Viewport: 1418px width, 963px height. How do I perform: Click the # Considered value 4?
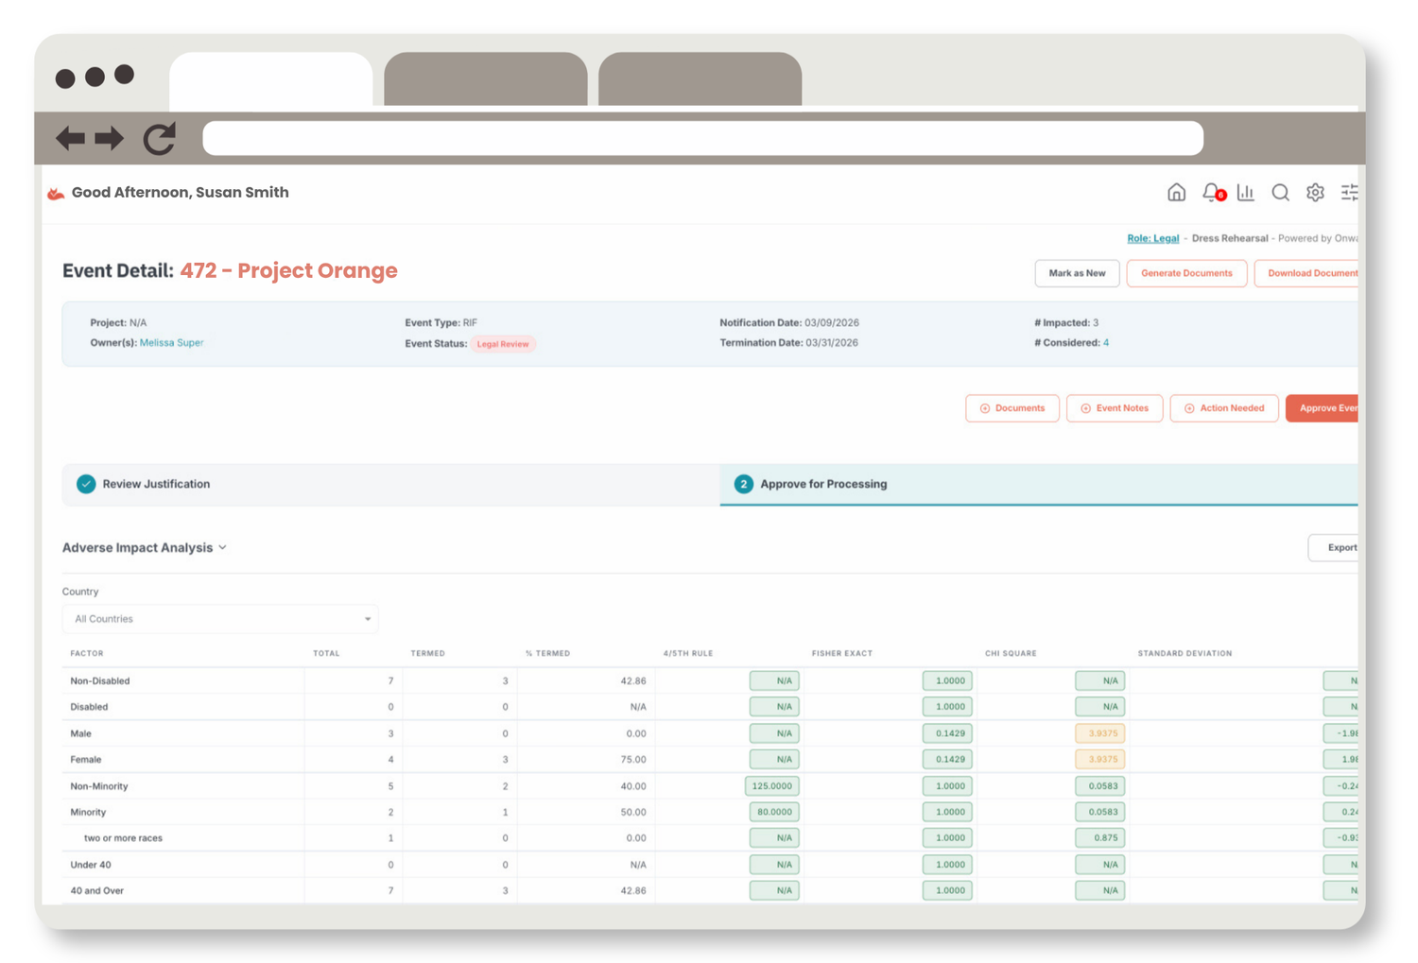coord(1106,343)
